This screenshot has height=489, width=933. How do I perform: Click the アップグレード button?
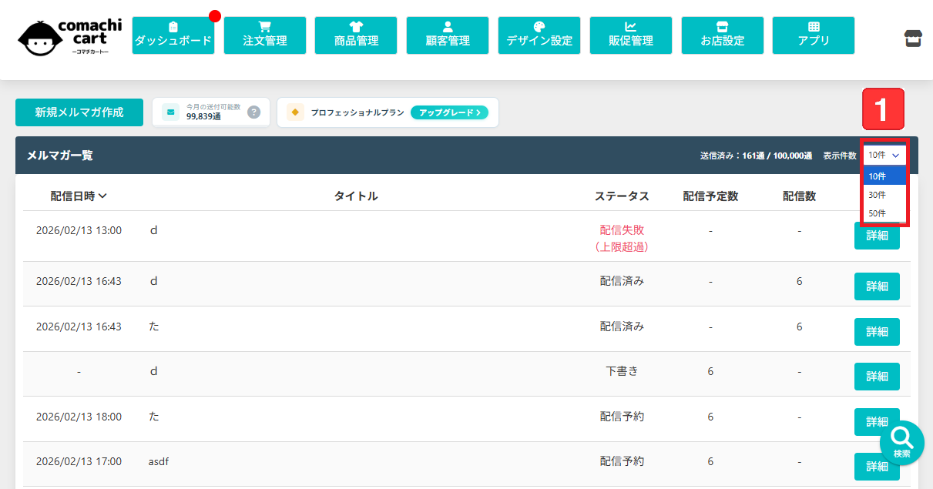click(x=449, y=112)
